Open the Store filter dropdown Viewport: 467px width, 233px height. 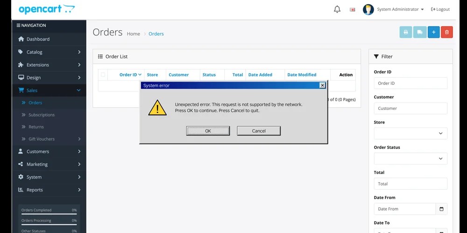click(410, 133)
